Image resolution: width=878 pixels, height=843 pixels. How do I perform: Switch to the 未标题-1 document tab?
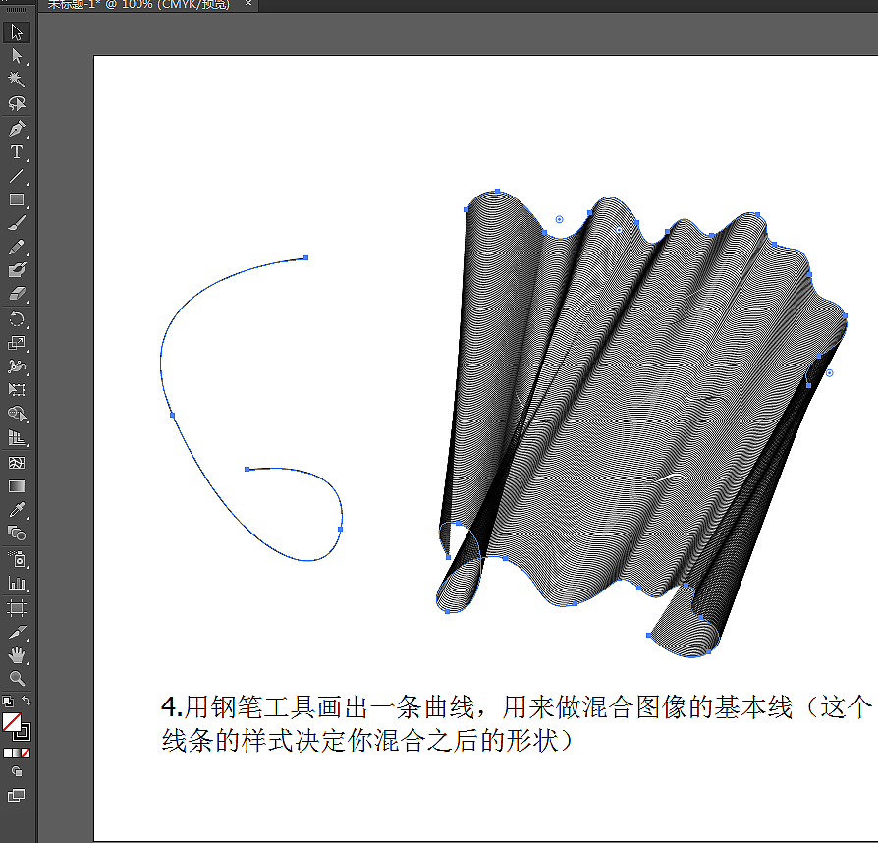(138, 5)
